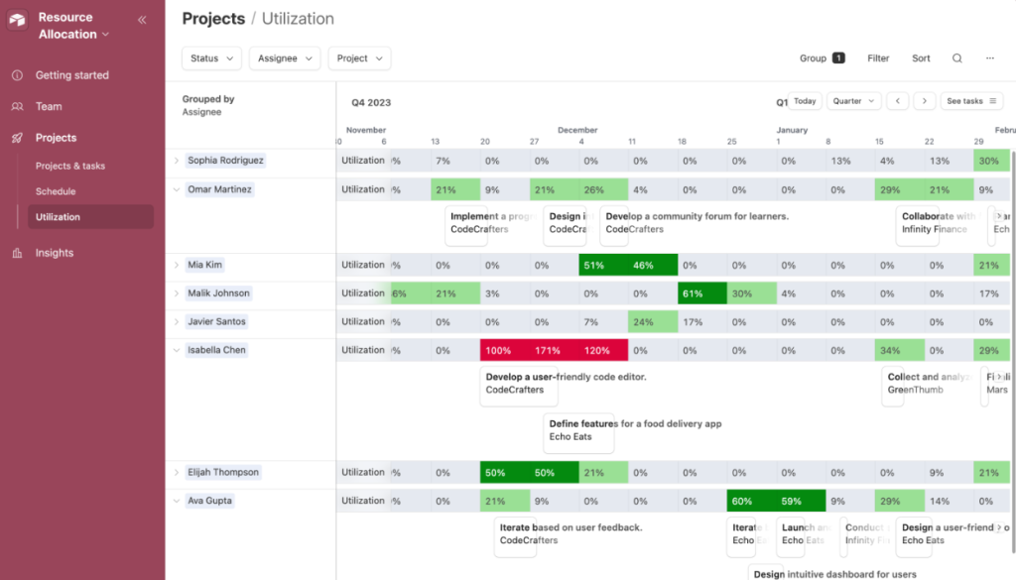
Task: Collapse the left sidebar with the chevron icon
Action: coord(141,19)
